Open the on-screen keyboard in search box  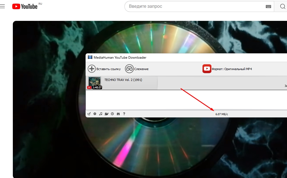point(268,7)
